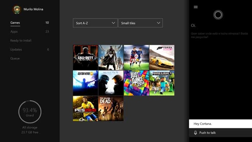Launch the Halo 5 game tile
The width and height of the screenshot is (252, 142).
(111, 83)
